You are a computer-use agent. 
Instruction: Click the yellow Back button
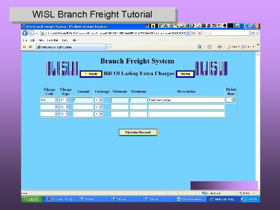coord(91,74)
